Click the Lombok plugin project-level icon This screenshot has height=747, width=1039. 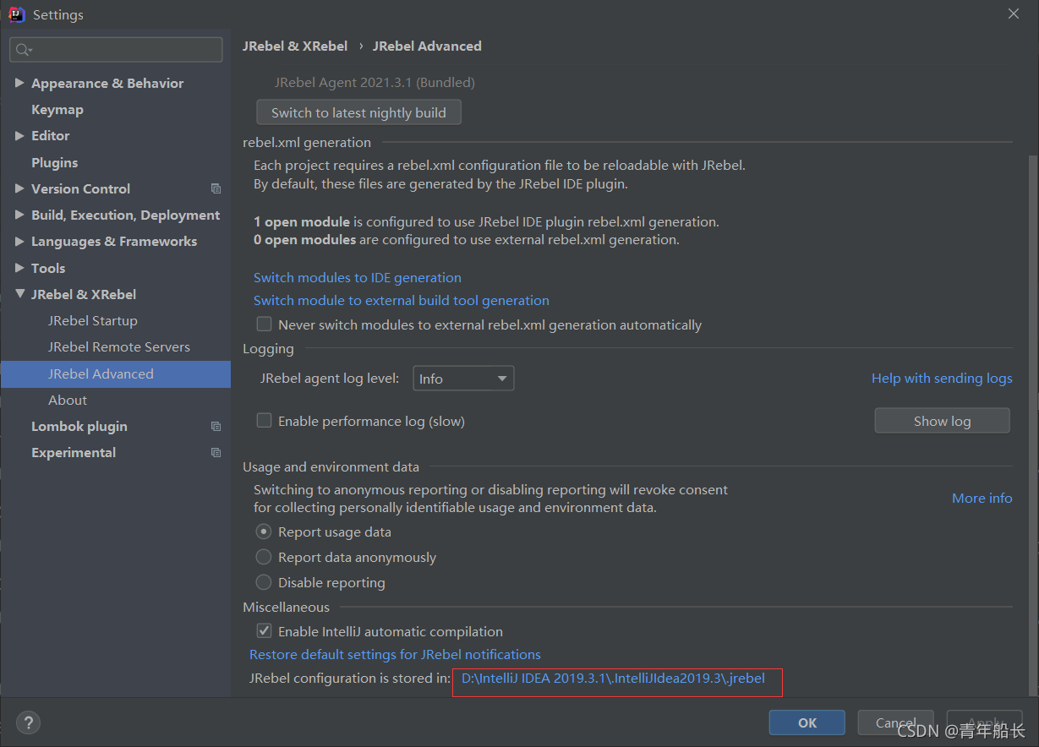point(216,426)
